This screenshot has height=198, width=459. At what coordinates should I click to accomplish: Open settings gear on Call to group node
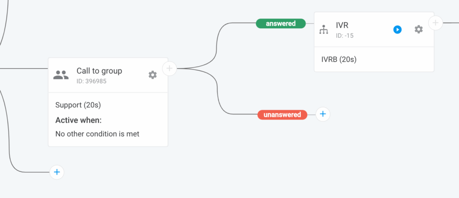153,75
